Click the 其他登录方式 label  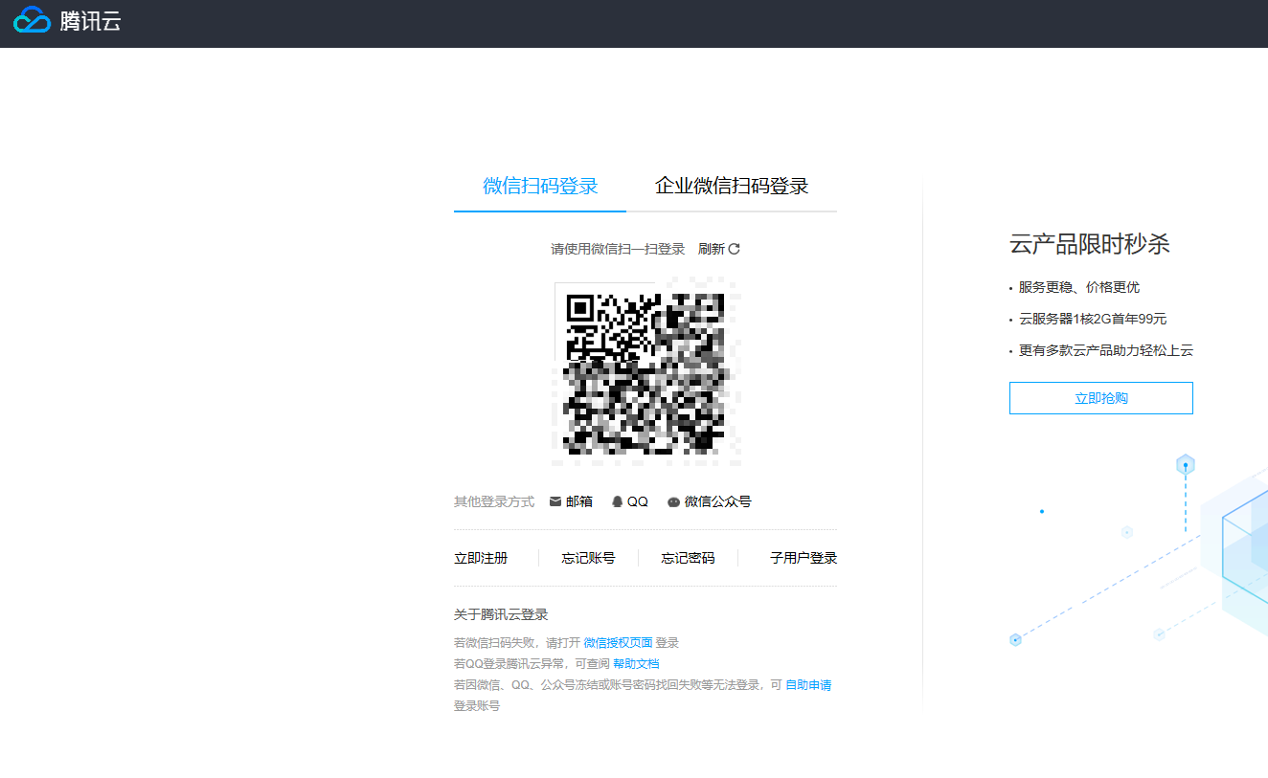point(494,501)
